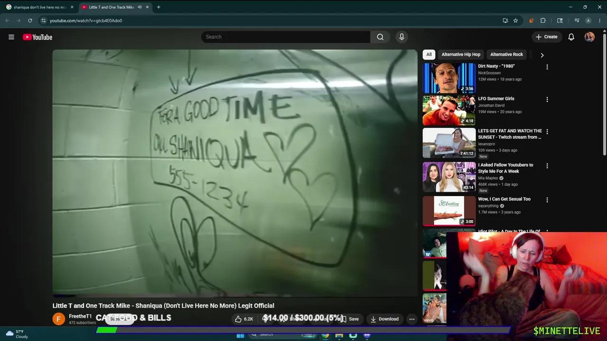Open the Brave-style orange extension icon
Screen dimensions: 607x341
coord(531,20)
